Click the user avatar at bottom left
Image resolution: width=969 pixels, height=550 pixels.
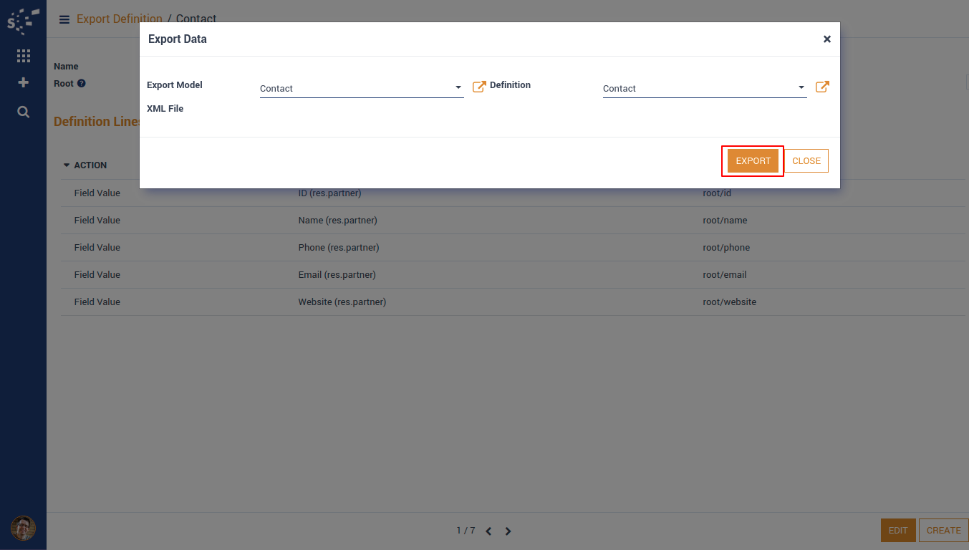[23, 529]
